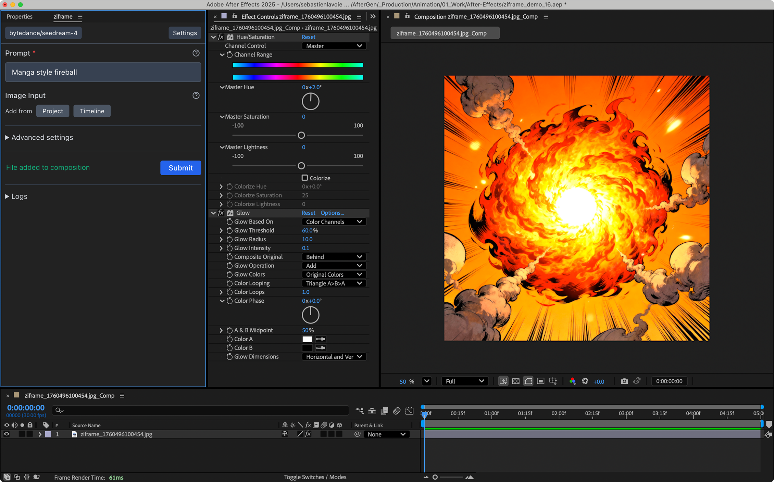Toggle the transparency grid icon
Viewport: 774px width, 482px height.
click(516, 381)
